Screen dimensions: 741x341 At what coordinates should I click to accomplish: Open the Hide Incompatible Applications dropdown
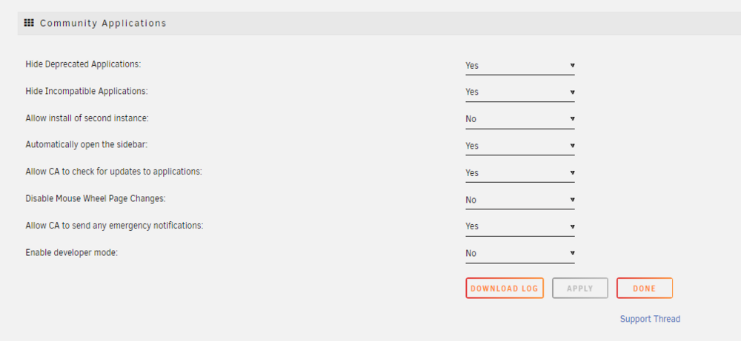tap(520, 92)
